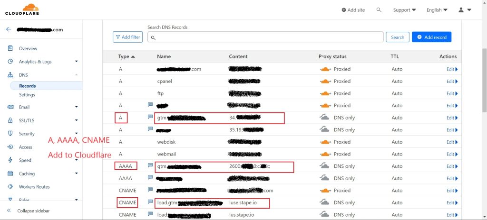
Task: Open the Records page under DNS
Action: tap(27, 86)
